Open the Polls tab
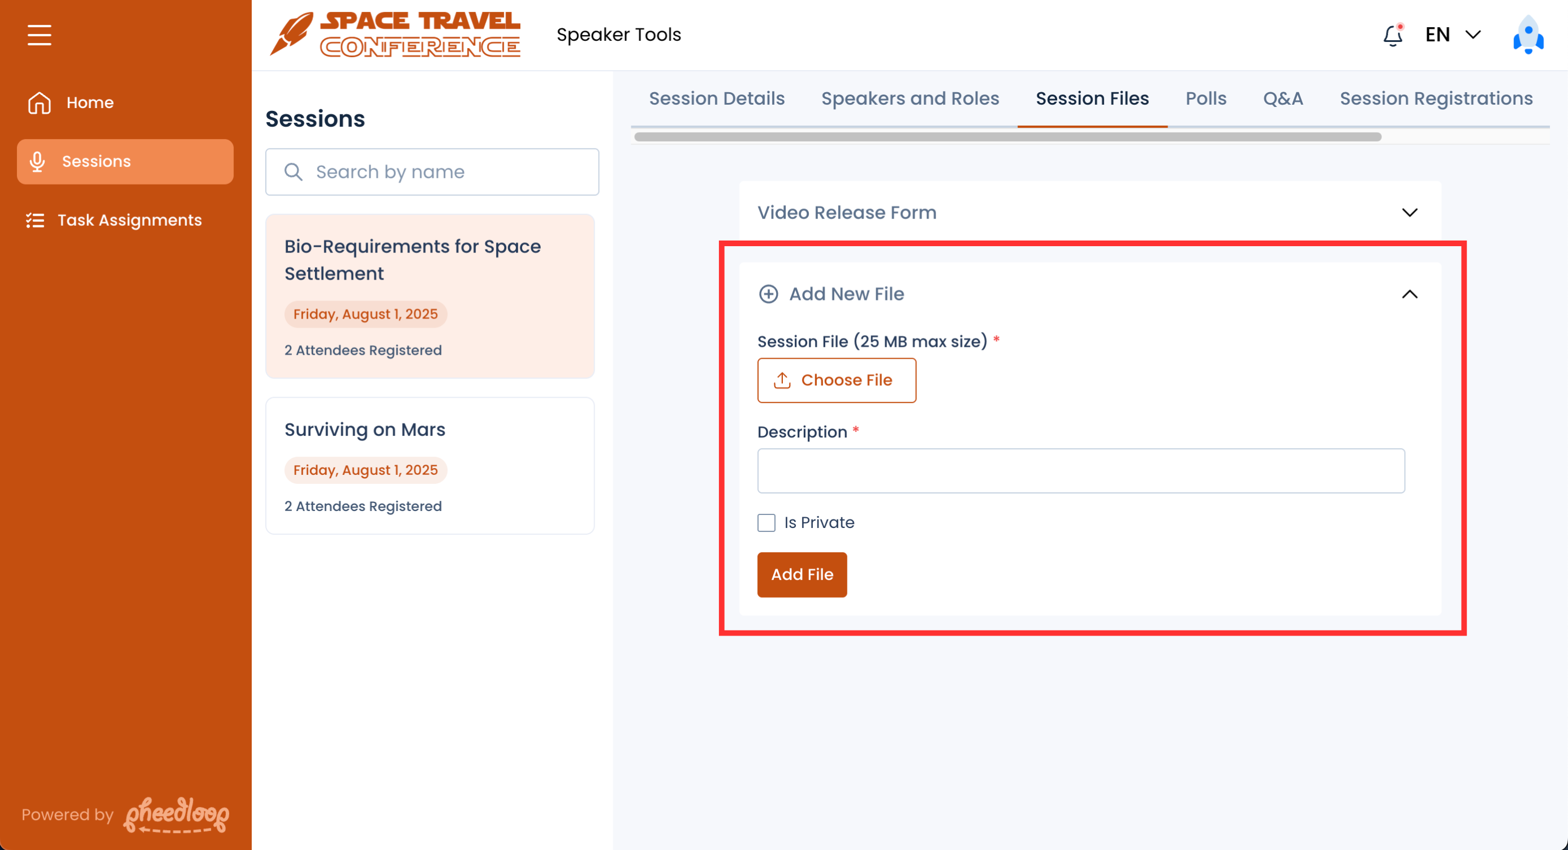This screenshot has width=1568, height=850. click(x=1206, y=98)
